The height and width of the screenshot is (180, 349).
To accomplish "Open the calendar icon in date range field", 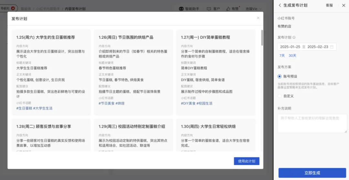I will tap(332, 47).
